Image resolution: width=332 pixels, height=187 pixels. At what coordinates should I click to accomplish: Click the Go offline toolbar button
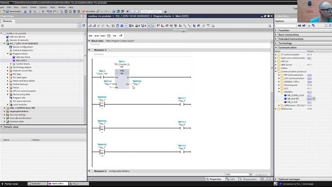coord(103,11)
